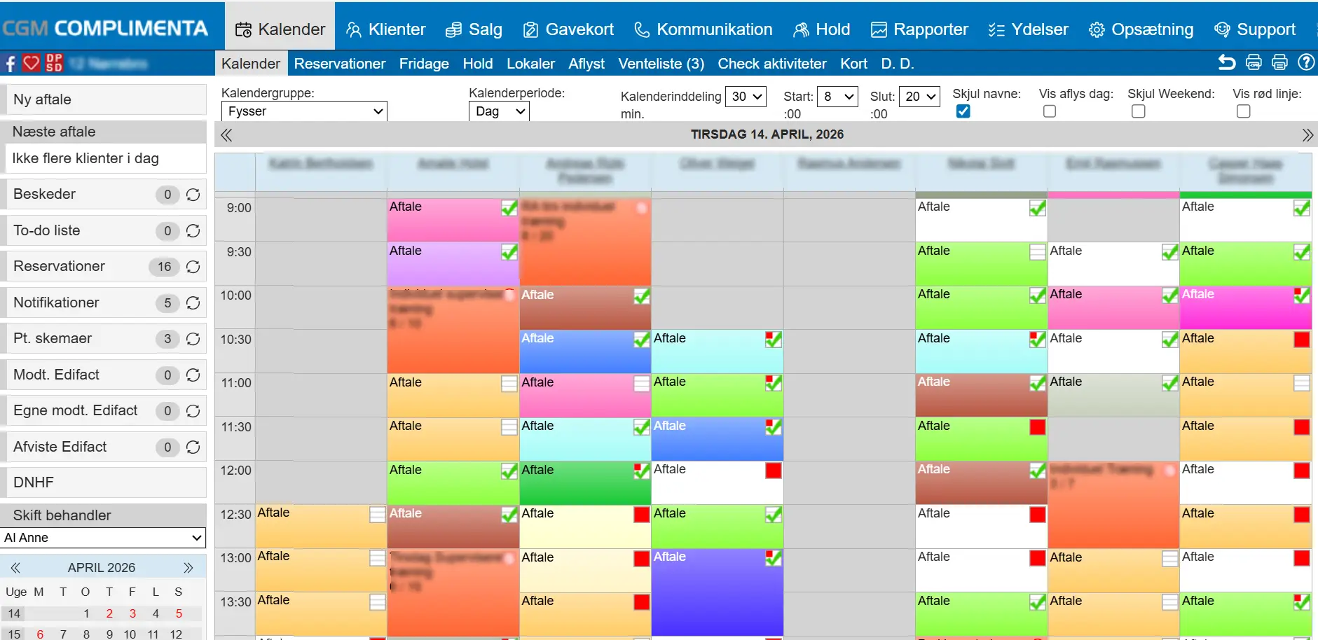Click the red heart icon
This screenshot has height=640, width=1318.
32,63
